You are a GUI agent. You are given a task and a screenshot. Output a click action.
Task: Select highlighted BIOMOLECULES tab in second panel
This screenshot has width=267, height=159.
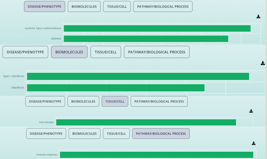tap(69, 52)
